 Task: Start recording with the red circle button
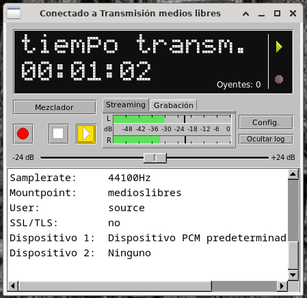(x=23, y=134)
